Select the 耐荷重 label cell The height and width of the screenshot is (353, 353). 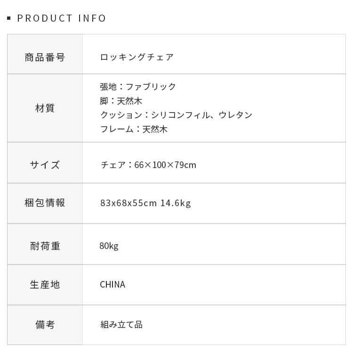pyautogui.click(x=45, y=246)
